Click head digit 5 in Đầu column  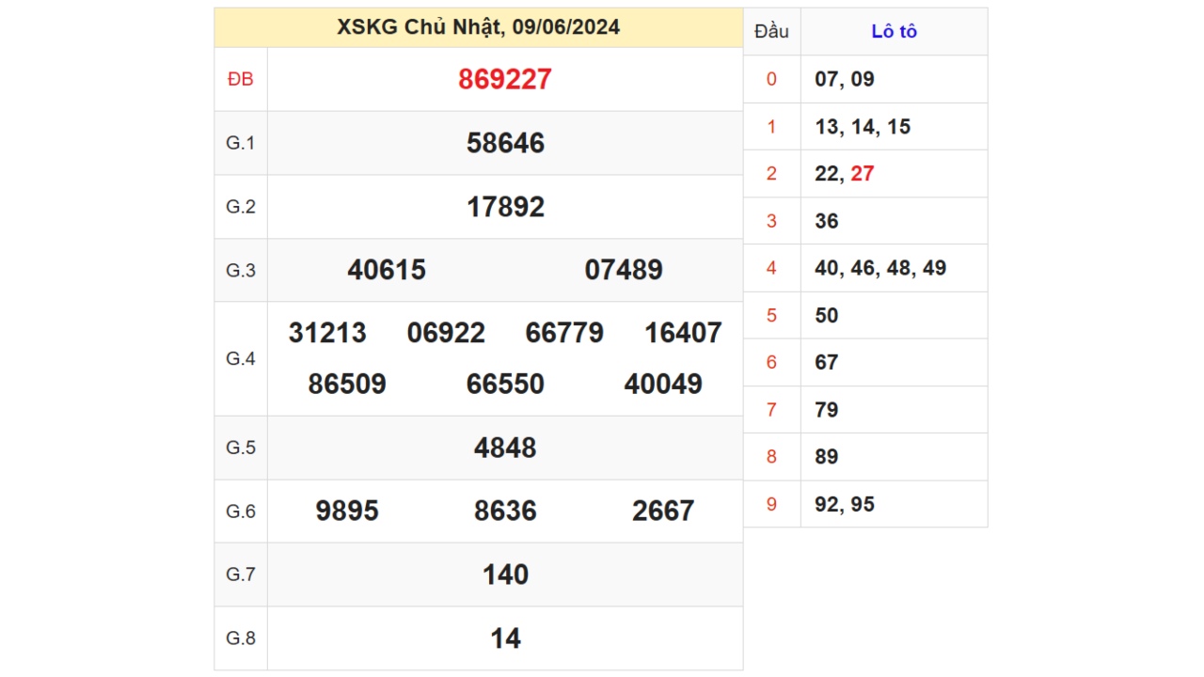[771, 315]
